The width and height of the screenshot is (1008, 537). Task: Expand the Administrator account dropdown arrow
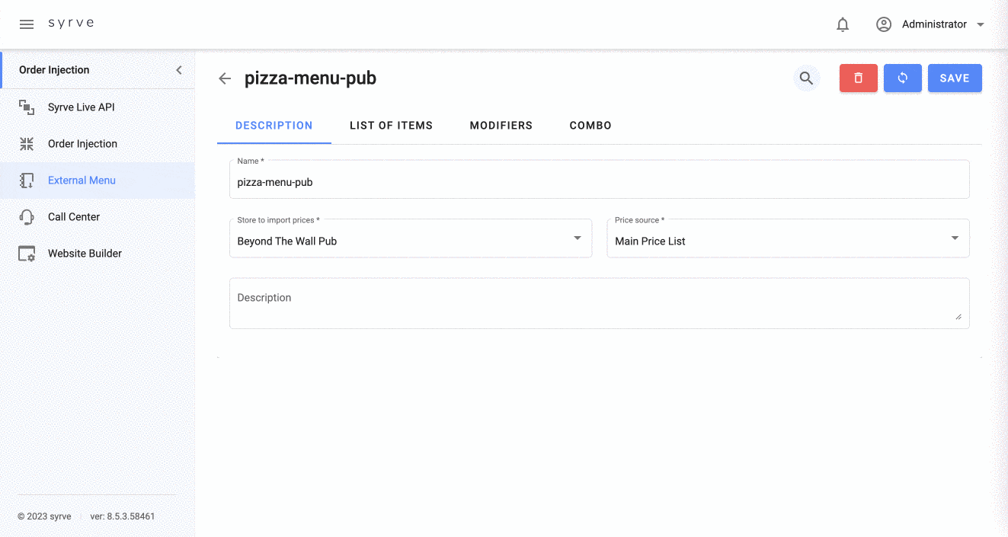coord(981,24)
